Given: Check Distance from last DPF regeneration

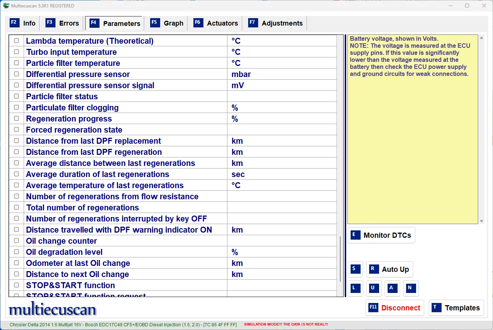Looking at the screenshot, I should pyautogui.click(x=16, y=152).
